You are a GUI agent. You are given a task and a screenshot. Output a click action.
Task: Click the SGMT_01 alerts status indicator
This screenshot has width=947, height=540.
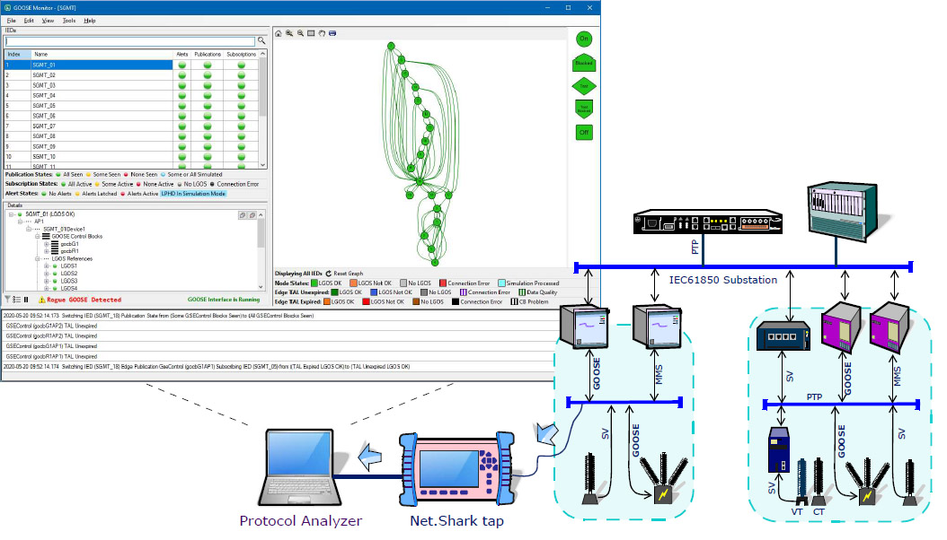coord(181,65)
